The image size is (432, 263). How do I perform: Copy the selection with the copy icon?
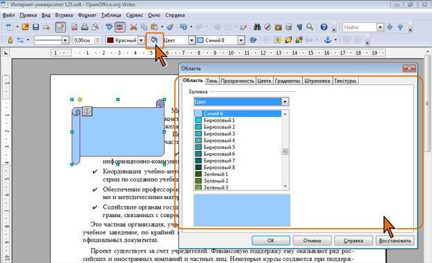144,27
